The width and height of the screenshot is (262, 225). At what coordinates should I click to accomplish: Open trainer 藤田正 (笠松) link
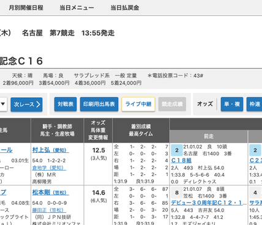(49, 210)
